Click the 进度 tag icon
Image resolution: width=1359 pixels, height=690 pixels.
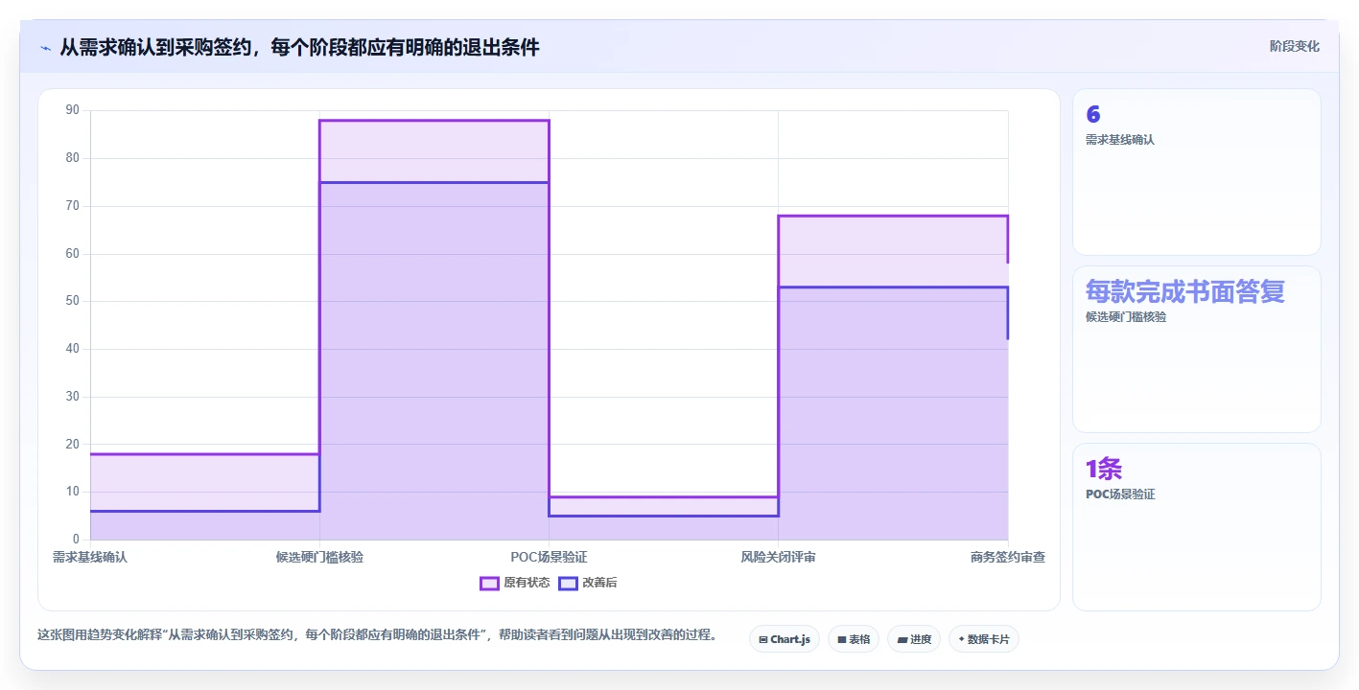tap(902, 639)
